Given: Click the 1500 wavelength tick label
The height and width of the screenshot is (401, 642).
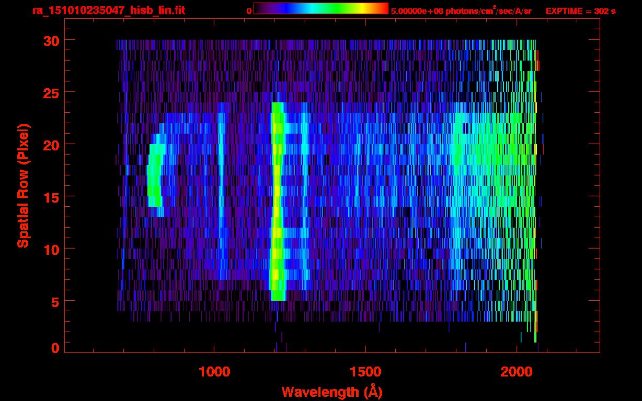Looking at the screenshot, I should click(x=365, y=371).
